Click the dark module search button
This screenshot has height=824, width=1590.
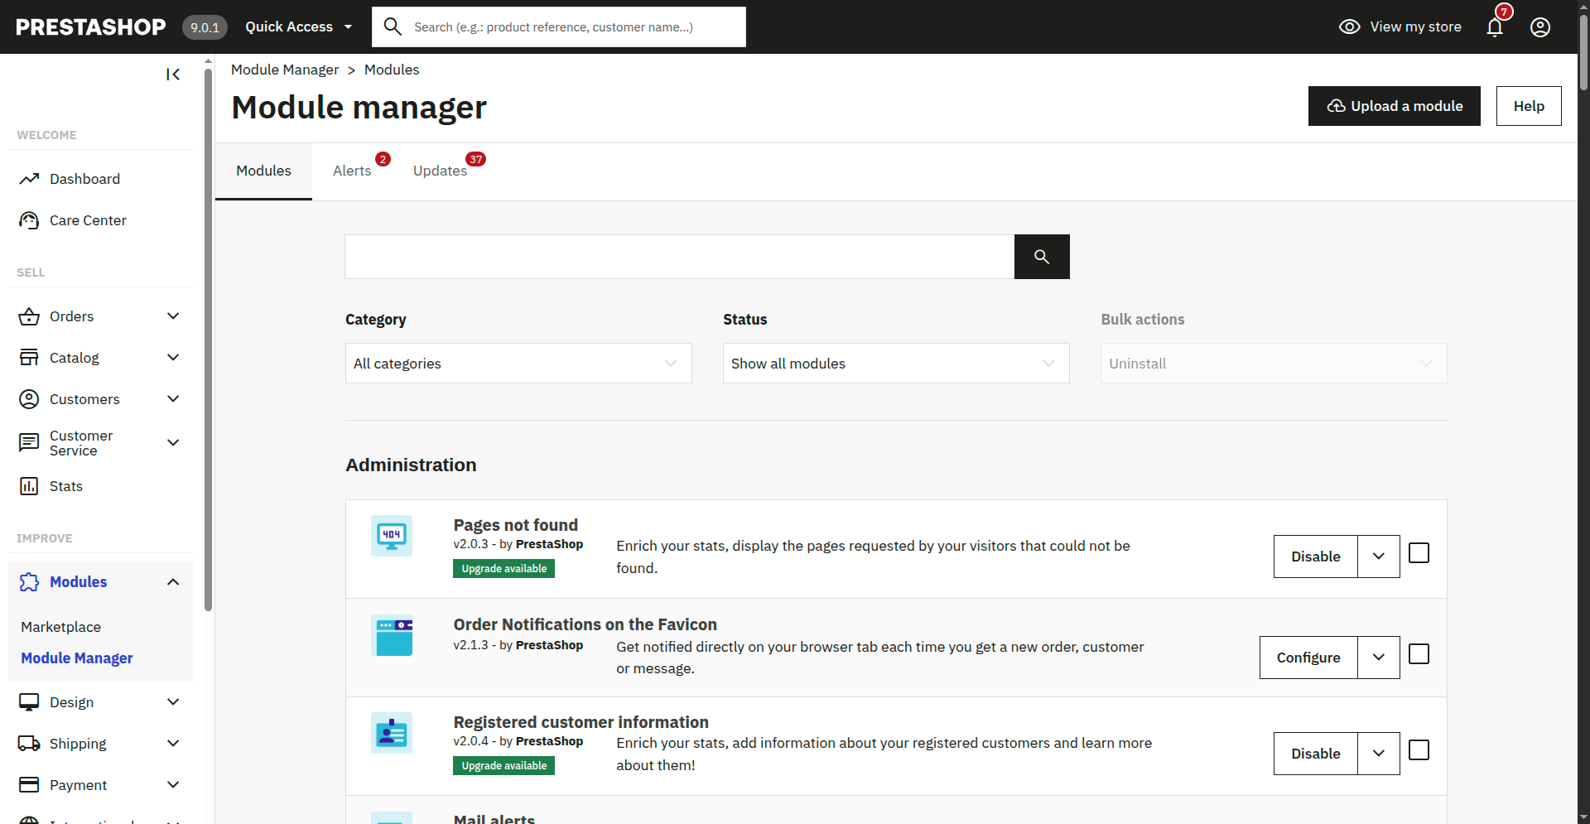pos(1042,257)
